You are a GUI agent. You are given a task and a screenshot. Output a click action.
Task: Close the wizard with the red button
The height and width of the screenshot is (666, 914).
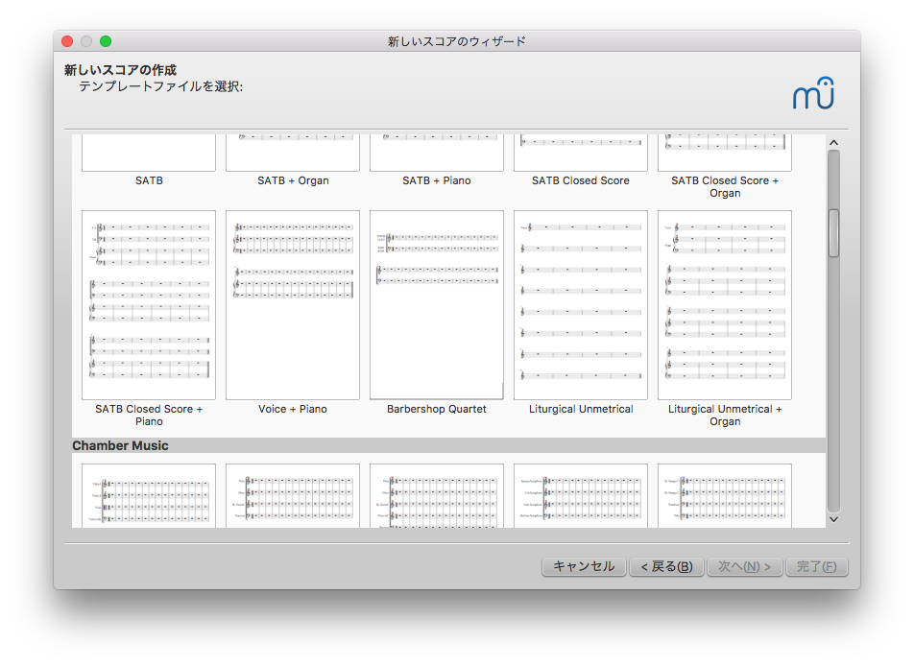coord(67,41)
